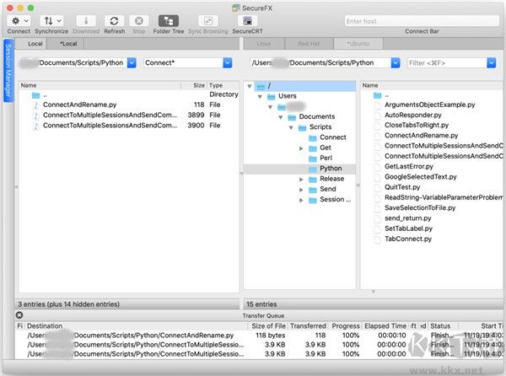
Task: Toggle the Sync Browsing button
Action: click(x=207, y=19)
